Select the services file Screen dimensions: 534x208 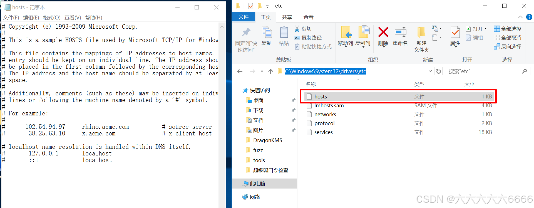[399, 132]
